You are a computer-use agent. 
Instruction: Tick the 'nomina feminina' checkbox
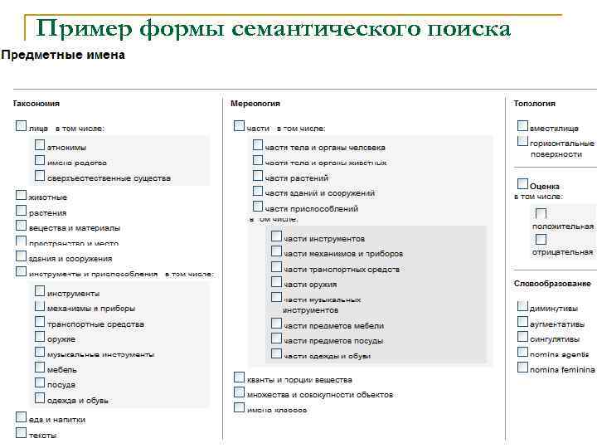522,368
